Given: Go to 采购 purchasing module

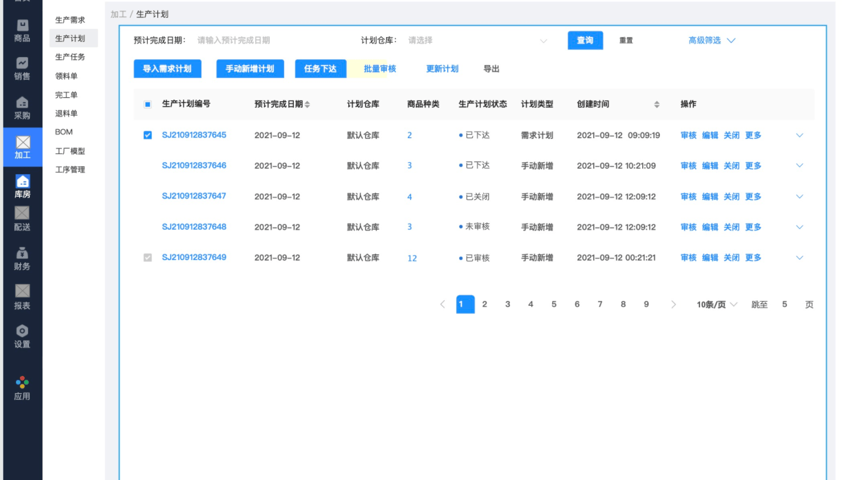Looking at the screenshot, I should pyautogui.click(x=22, y=109).
